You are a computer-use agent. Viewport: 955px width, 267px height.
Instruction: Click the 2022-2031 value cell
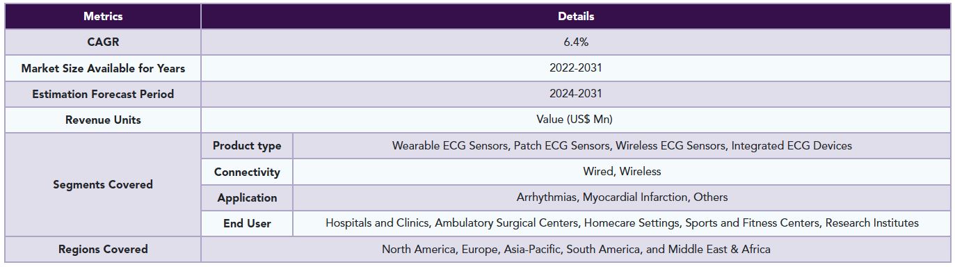[x=576, y=68]
